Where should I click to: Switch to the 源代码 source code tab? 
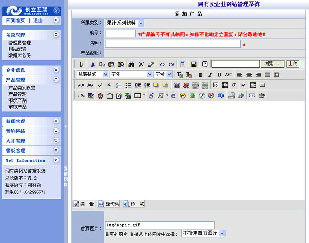point(109,204)
